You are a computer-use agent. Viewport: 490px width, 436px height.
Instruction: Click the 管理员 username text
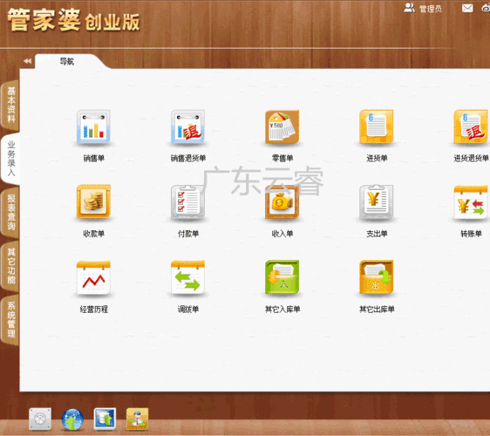pyautogui.click(x=431, y=9)
